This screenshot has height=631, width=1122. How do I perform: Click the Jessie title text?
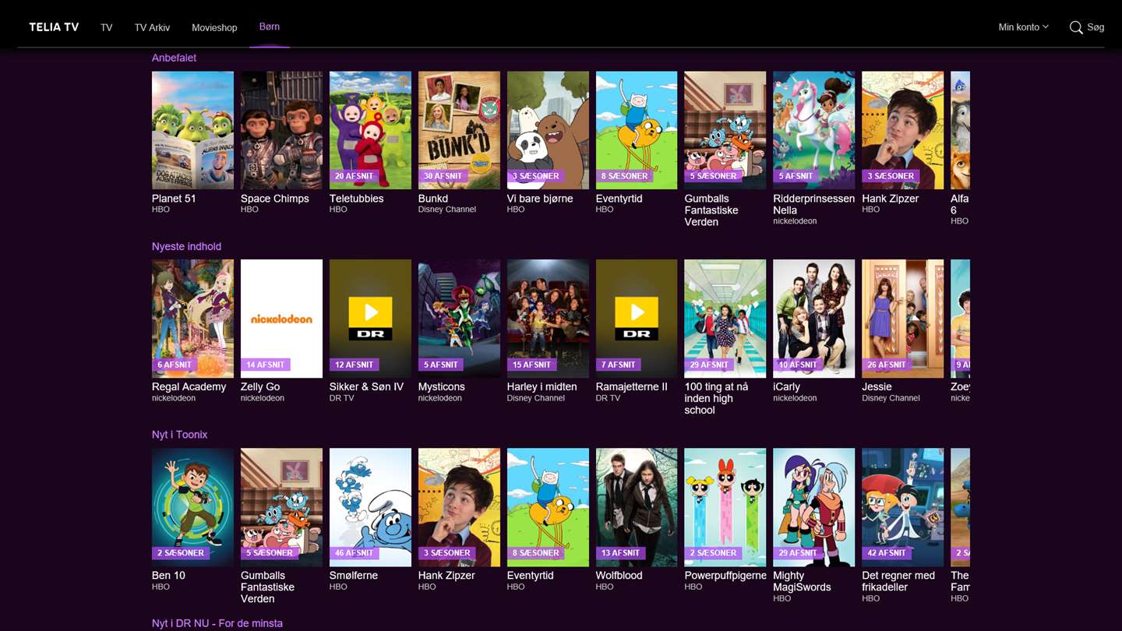877,387
